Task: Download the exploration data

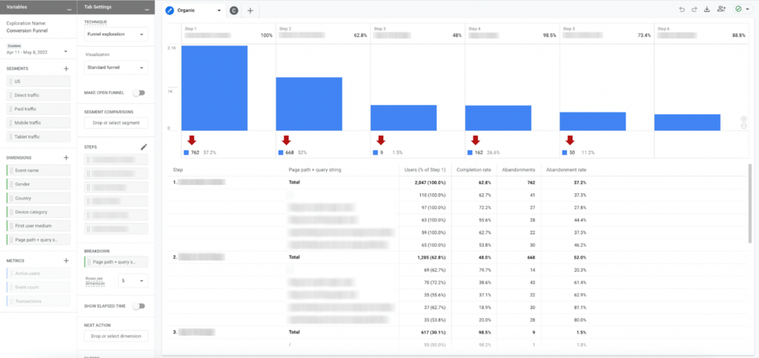Action: (706, 10)
